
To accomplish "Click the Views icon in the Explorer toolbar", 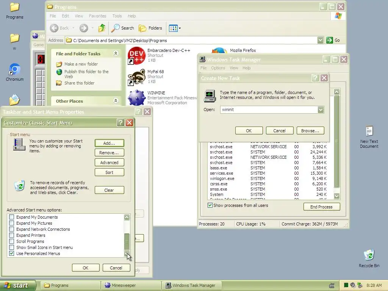I will tap(173, 28).
